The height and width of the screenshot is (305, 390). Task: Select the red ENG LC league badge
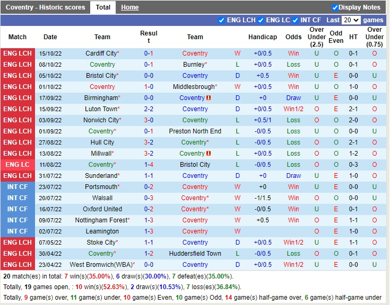tap(18, 165)
